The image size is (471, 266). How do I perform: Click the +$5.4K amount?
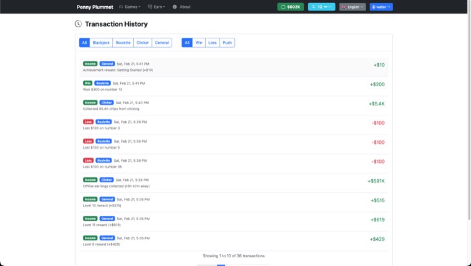376,104
